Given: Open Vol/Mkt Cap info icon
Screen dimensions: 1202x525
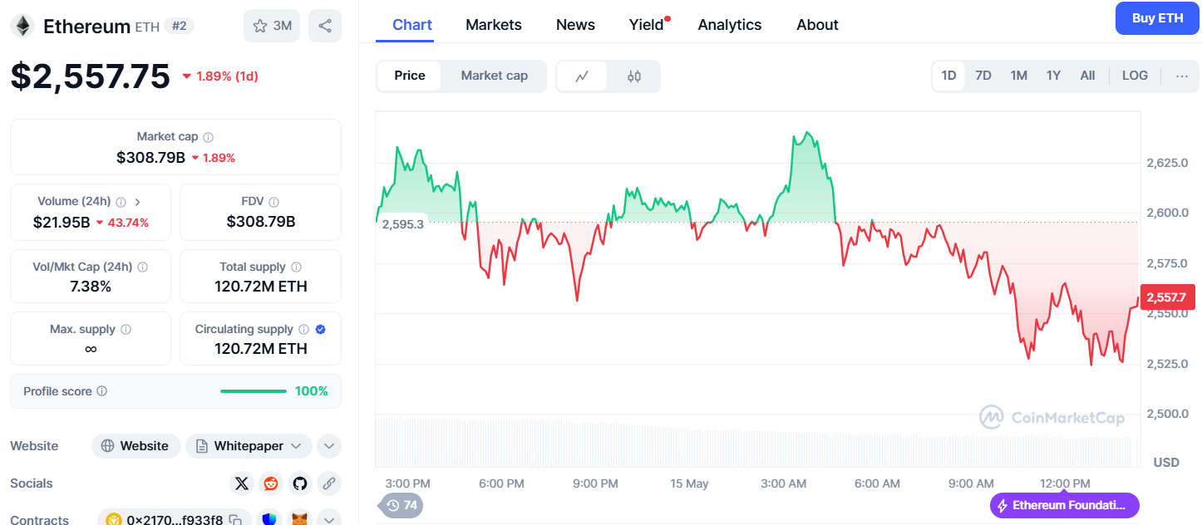Looking at the screenshot, I should [143, 267].
